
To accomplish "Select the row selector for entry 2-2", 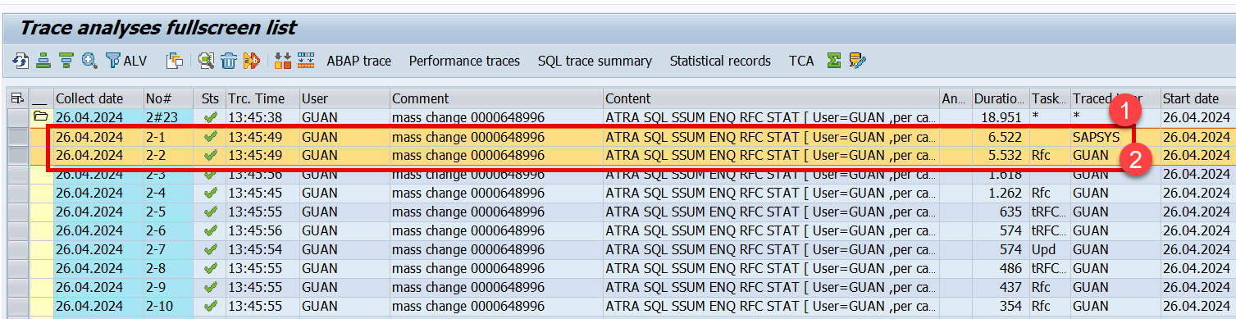I will coord(17,155).
